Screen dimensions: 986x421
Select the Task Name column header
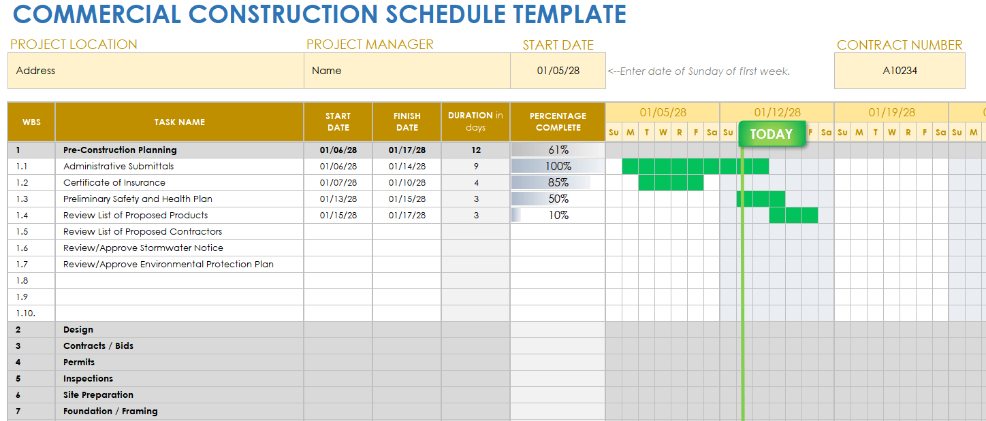179,122
